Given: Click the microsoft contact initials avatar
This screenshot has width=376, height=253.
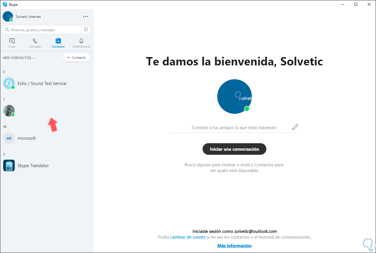Looking at the screenshot, I should (x=9, y=138).
